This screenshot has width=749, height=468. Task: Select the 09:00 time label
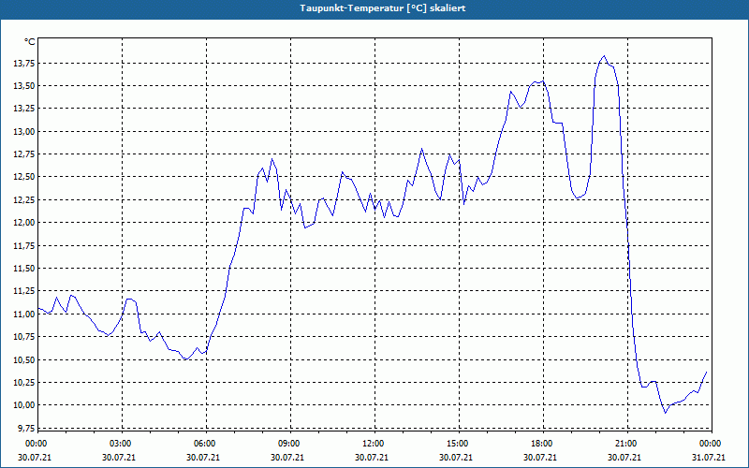coord(290,444)
